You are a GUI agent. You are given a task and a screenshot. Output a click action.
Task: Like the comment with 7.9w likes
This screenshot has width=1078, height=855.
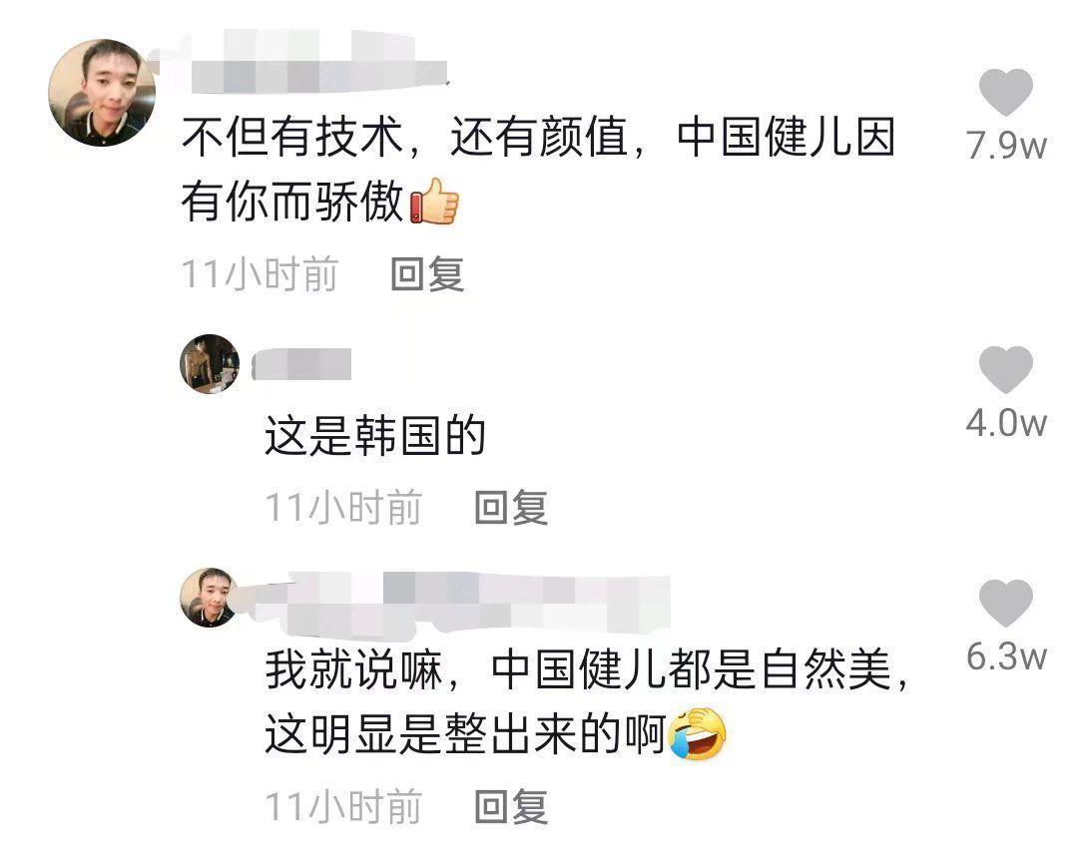[1005, 92]
